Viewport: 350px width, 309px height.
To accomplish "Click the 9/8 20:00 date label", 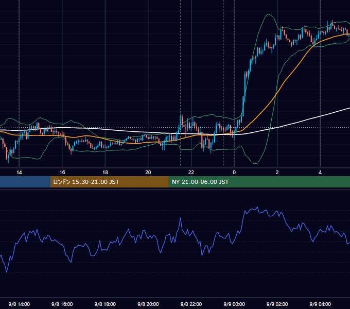I will click(x=148, y=304).
